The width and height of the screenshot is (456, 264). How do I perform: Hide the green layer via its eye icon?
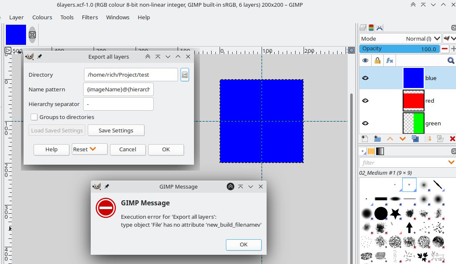(x=365, y=123)
